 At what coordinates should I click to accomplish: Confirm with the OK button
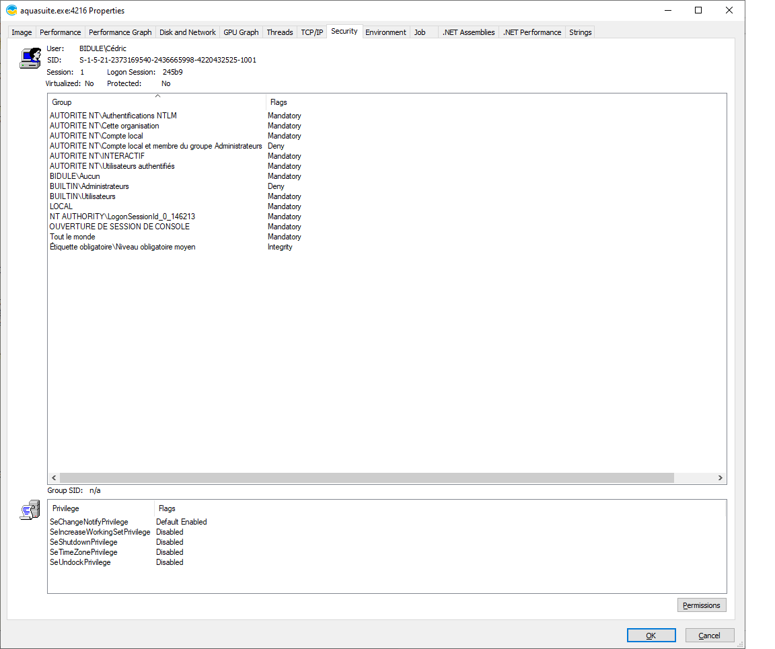651,635
